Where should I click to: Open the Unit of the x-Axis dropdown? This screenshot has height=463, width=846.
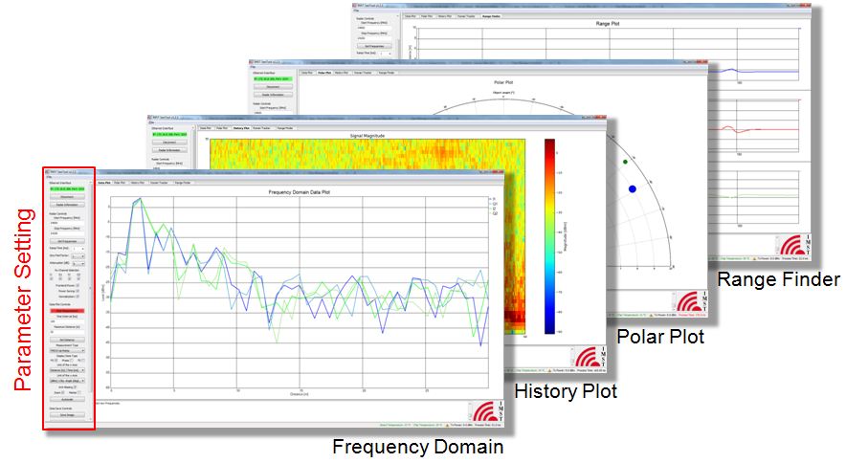pos(67,370)
